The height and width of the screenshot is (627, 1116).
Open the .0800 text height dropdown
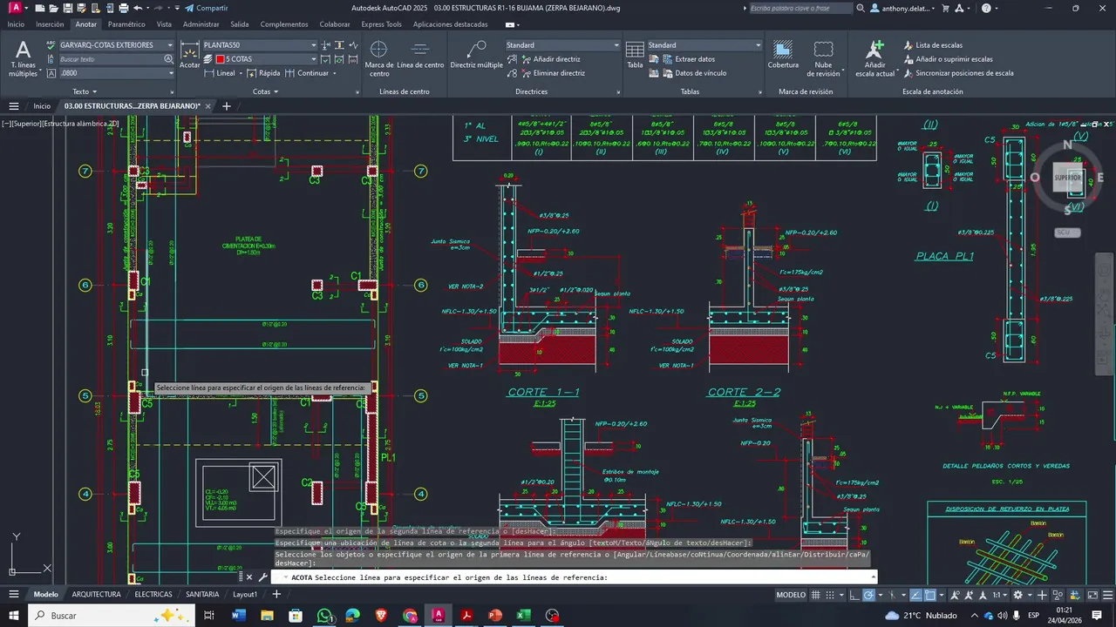pyautogui.click(x=172, y=73)
